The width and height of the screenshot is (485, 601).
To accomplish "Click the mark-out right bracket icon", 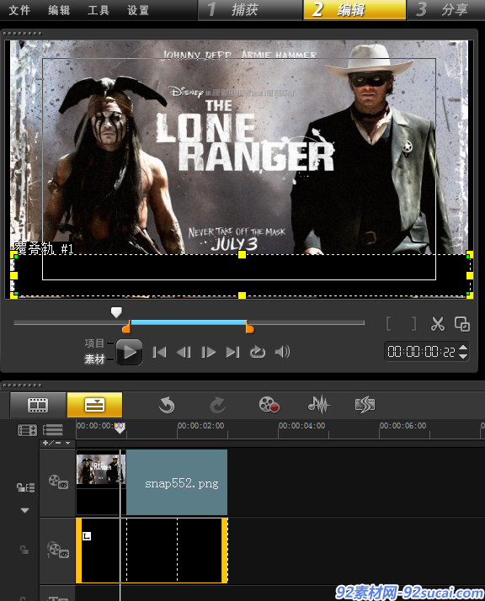I will (413, 324).
